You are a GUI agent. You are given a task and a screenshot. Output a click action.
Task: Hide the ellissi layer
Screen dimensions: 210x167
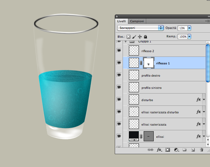pyautogui.click(x=119, y=136)
